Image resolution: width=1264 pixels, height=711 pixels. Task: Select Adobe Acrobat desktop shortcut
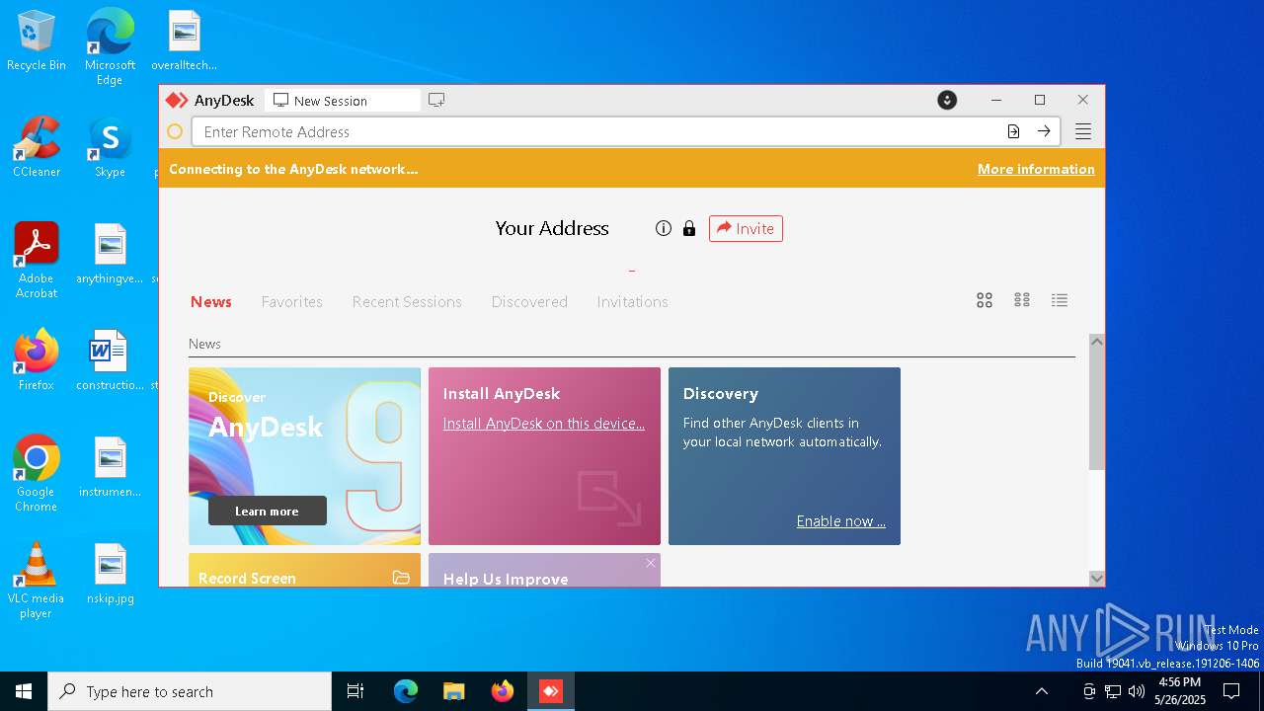coord(37,261)
